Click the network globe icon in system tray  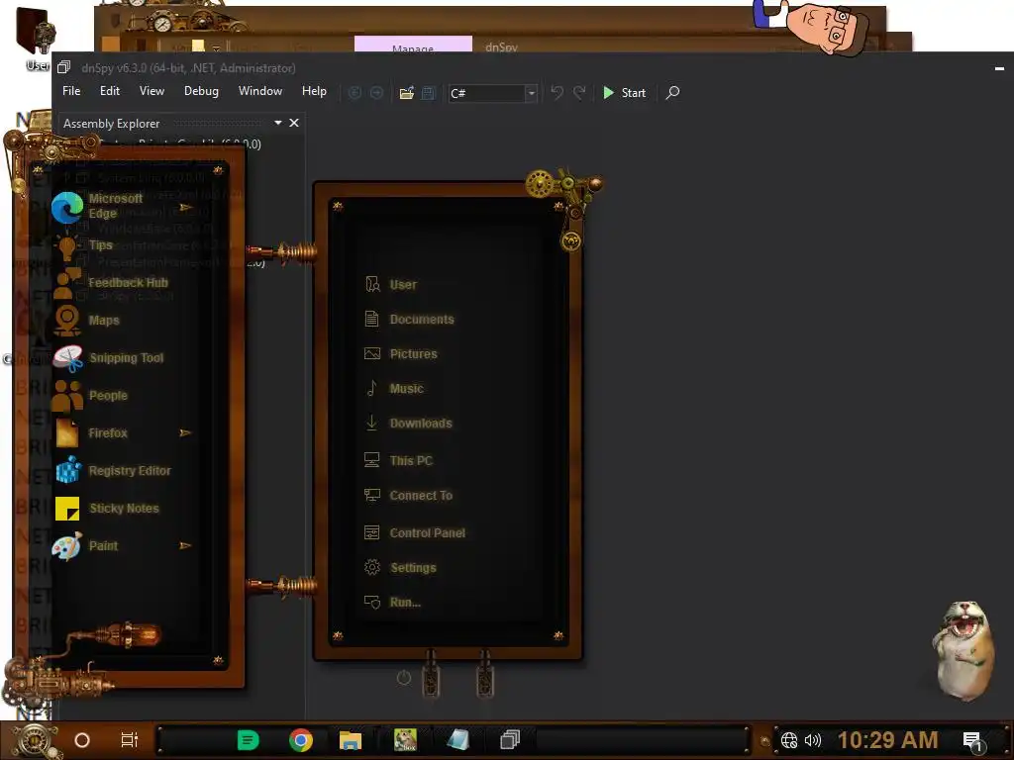coord(789,740)
